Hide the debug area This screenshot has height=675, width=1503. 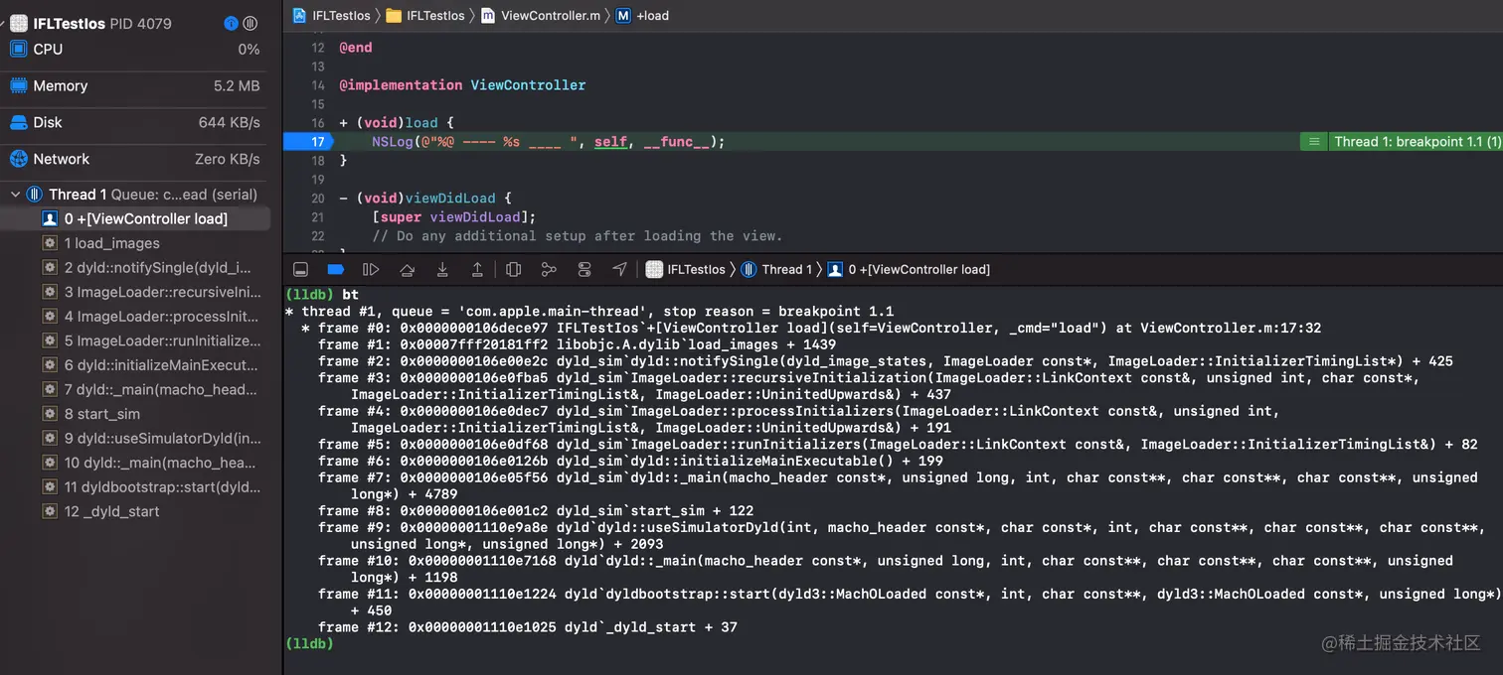(x=300, y=269)
